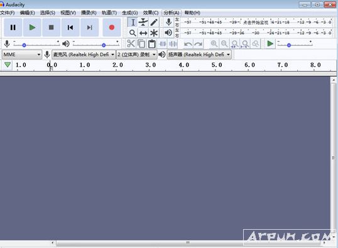Click the Paste clipboard icon
338x248 pixels.
pos(152,44)
